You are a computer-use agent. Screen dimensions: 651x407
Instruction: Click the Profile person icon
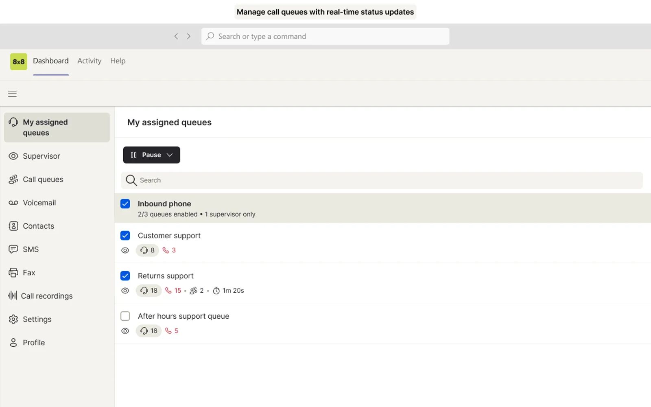(x=13, y=342)
